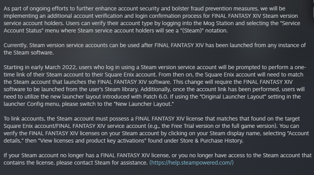Click the text 'early March 2022'
This screenshot has height=175, width=314.
click(53, 67)
